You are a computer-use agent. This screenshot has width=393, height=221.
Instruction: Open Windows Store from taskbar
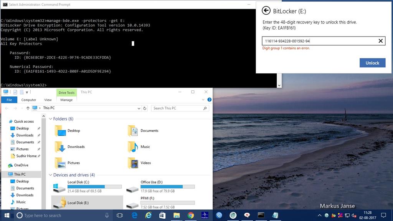coord(162,215)
